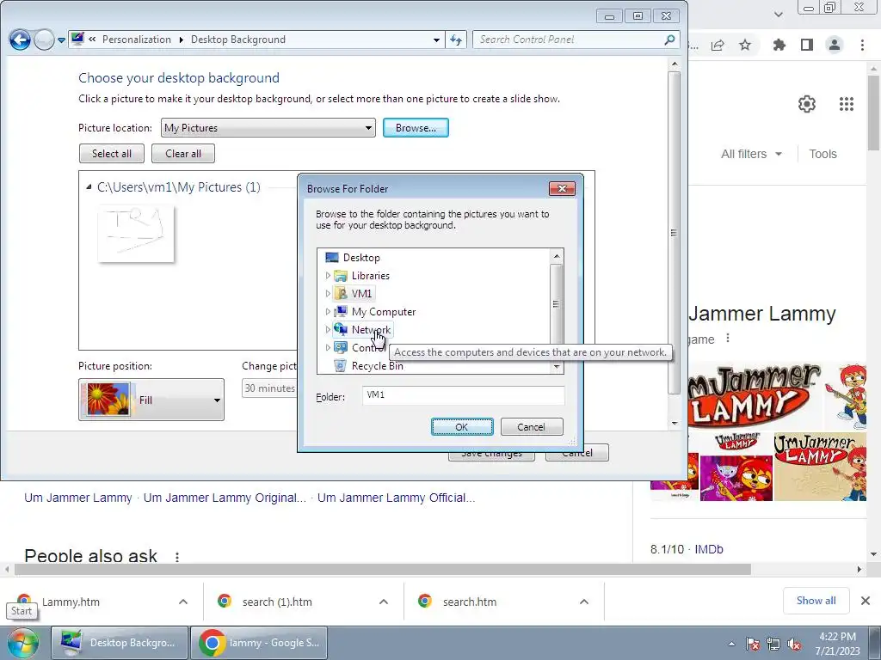Screen dimensions: 881x660
Task: Expand the VM1 node
Action: tap(328, 294)
